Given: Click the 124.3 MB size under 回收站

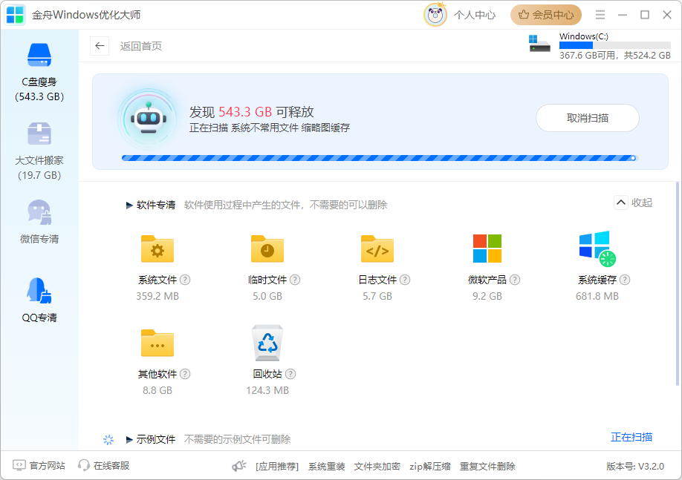Looking at the screenshot, I should point(267,390).
